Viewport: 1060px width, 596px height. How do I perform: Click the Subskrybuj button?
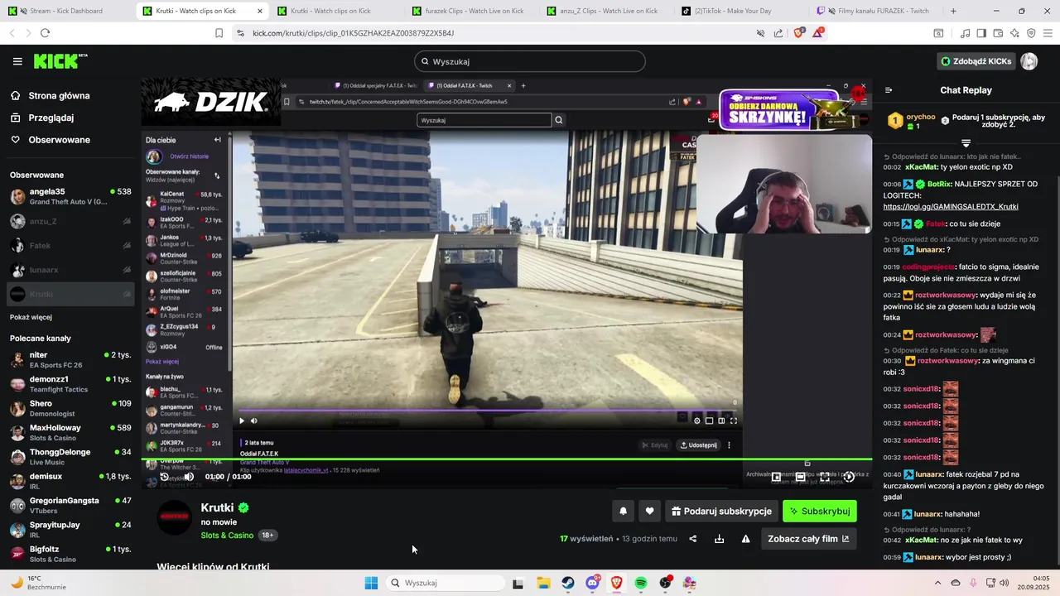click(x=820, y=512)
